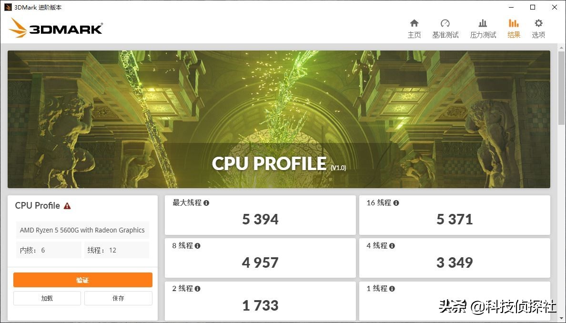Click the orange 验证 verify button
This screenshot has width=566, height=323.
click(x=82, y=280)
